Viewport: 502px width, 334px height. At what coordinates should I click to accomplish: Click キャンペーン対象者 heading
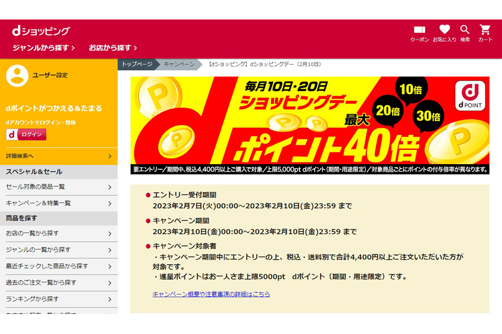click(185, 246)
